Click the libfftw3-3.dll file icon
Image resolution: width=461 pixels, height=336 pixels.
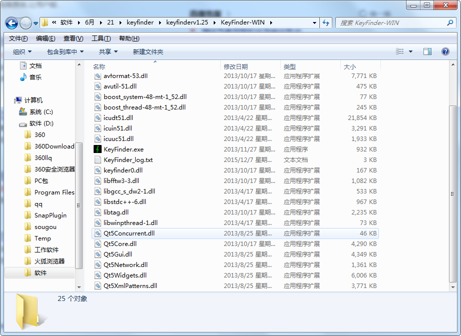98,181
